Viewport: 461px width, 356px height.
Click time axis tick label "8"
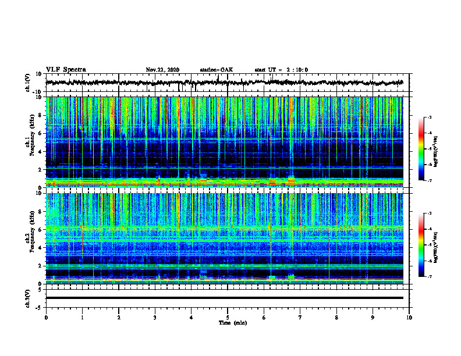tap(336, 318)
